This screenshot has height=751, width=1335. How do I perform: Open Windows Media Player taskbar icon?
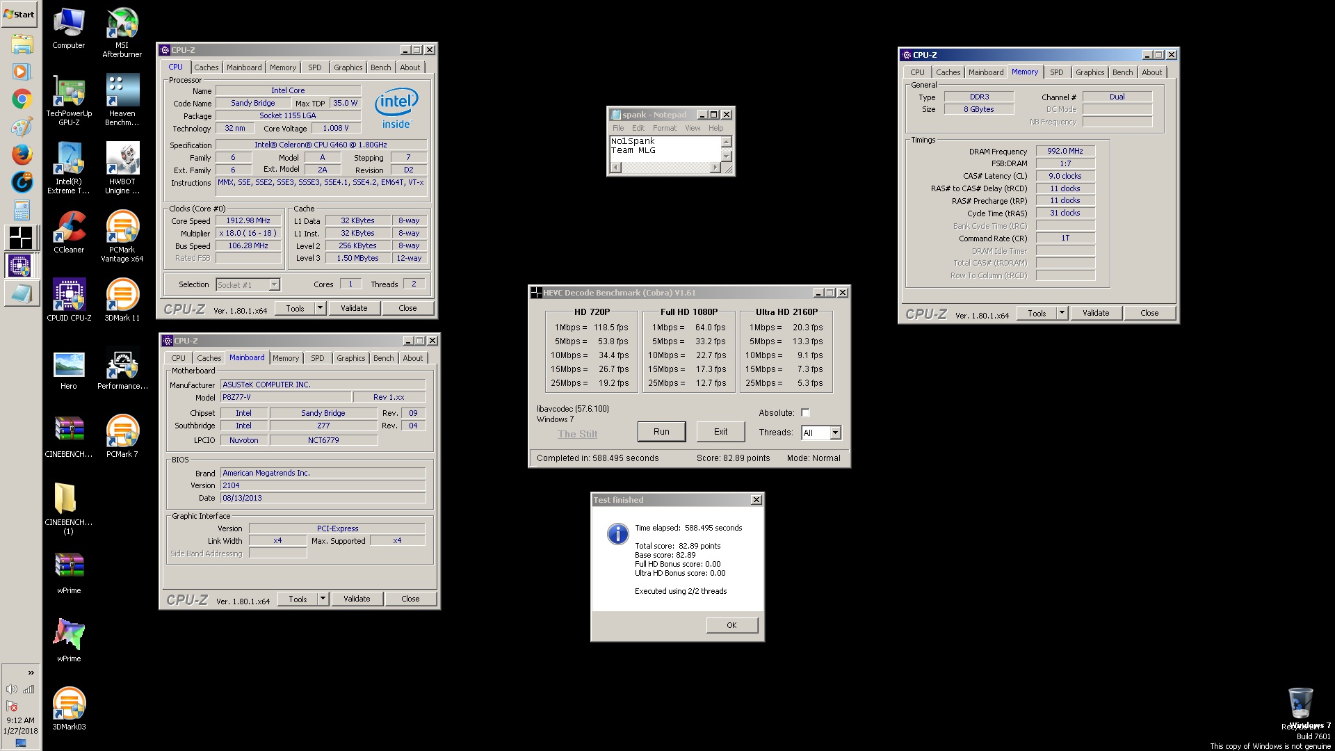click(22, 72)
